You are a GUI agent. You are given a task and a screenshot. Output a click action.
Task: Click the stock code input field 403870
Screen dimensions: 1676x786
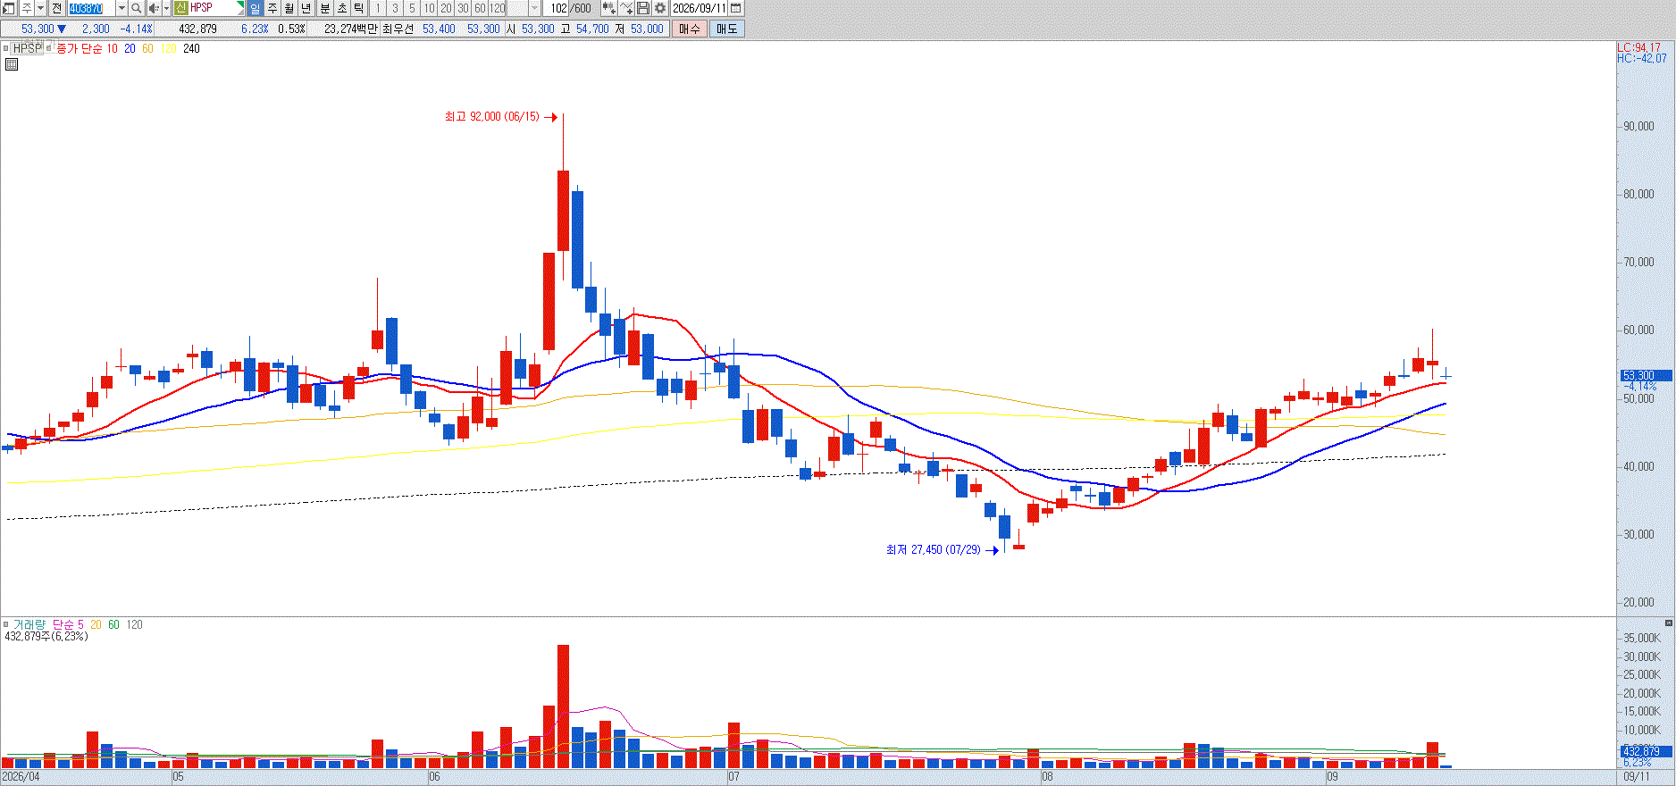[x=91, y=8]
